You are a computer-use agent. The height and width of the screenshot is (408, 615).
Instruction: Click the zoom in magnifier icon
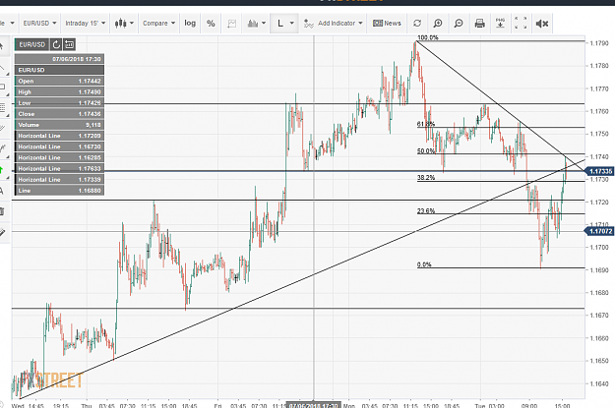(438, 24)
